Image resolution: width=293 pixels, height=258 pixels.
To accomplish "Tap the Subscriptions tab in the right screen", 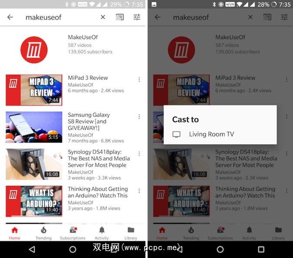I will tap(220, 233).
